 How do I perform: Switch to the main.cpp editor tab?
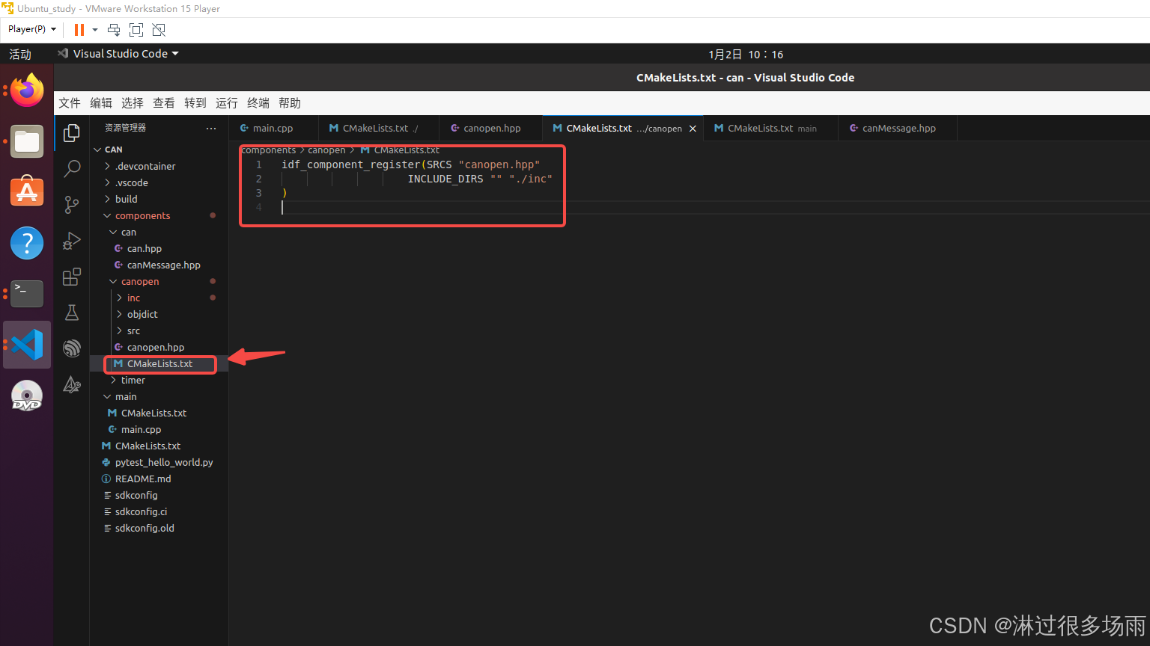tap(273, 129)
